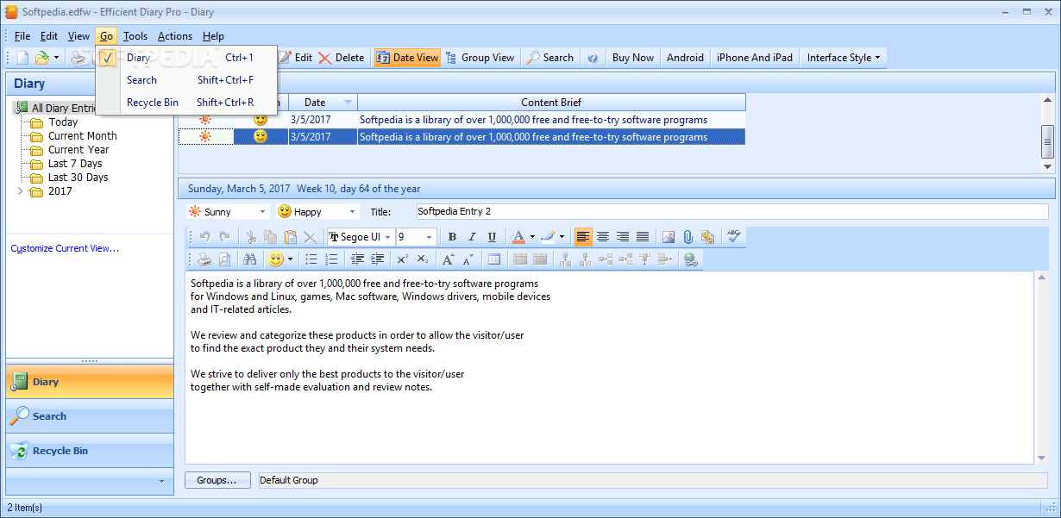Insert a picture using the image icon
Viewport: 1061px width, 518px height.
click(x=669, y=237)
